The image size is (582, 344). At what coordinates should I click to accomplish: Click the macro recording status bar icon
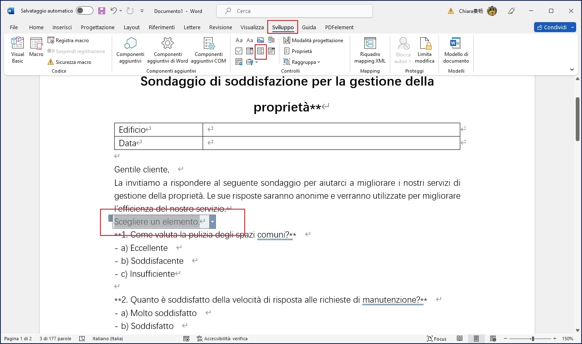click(x=186, y=339)
